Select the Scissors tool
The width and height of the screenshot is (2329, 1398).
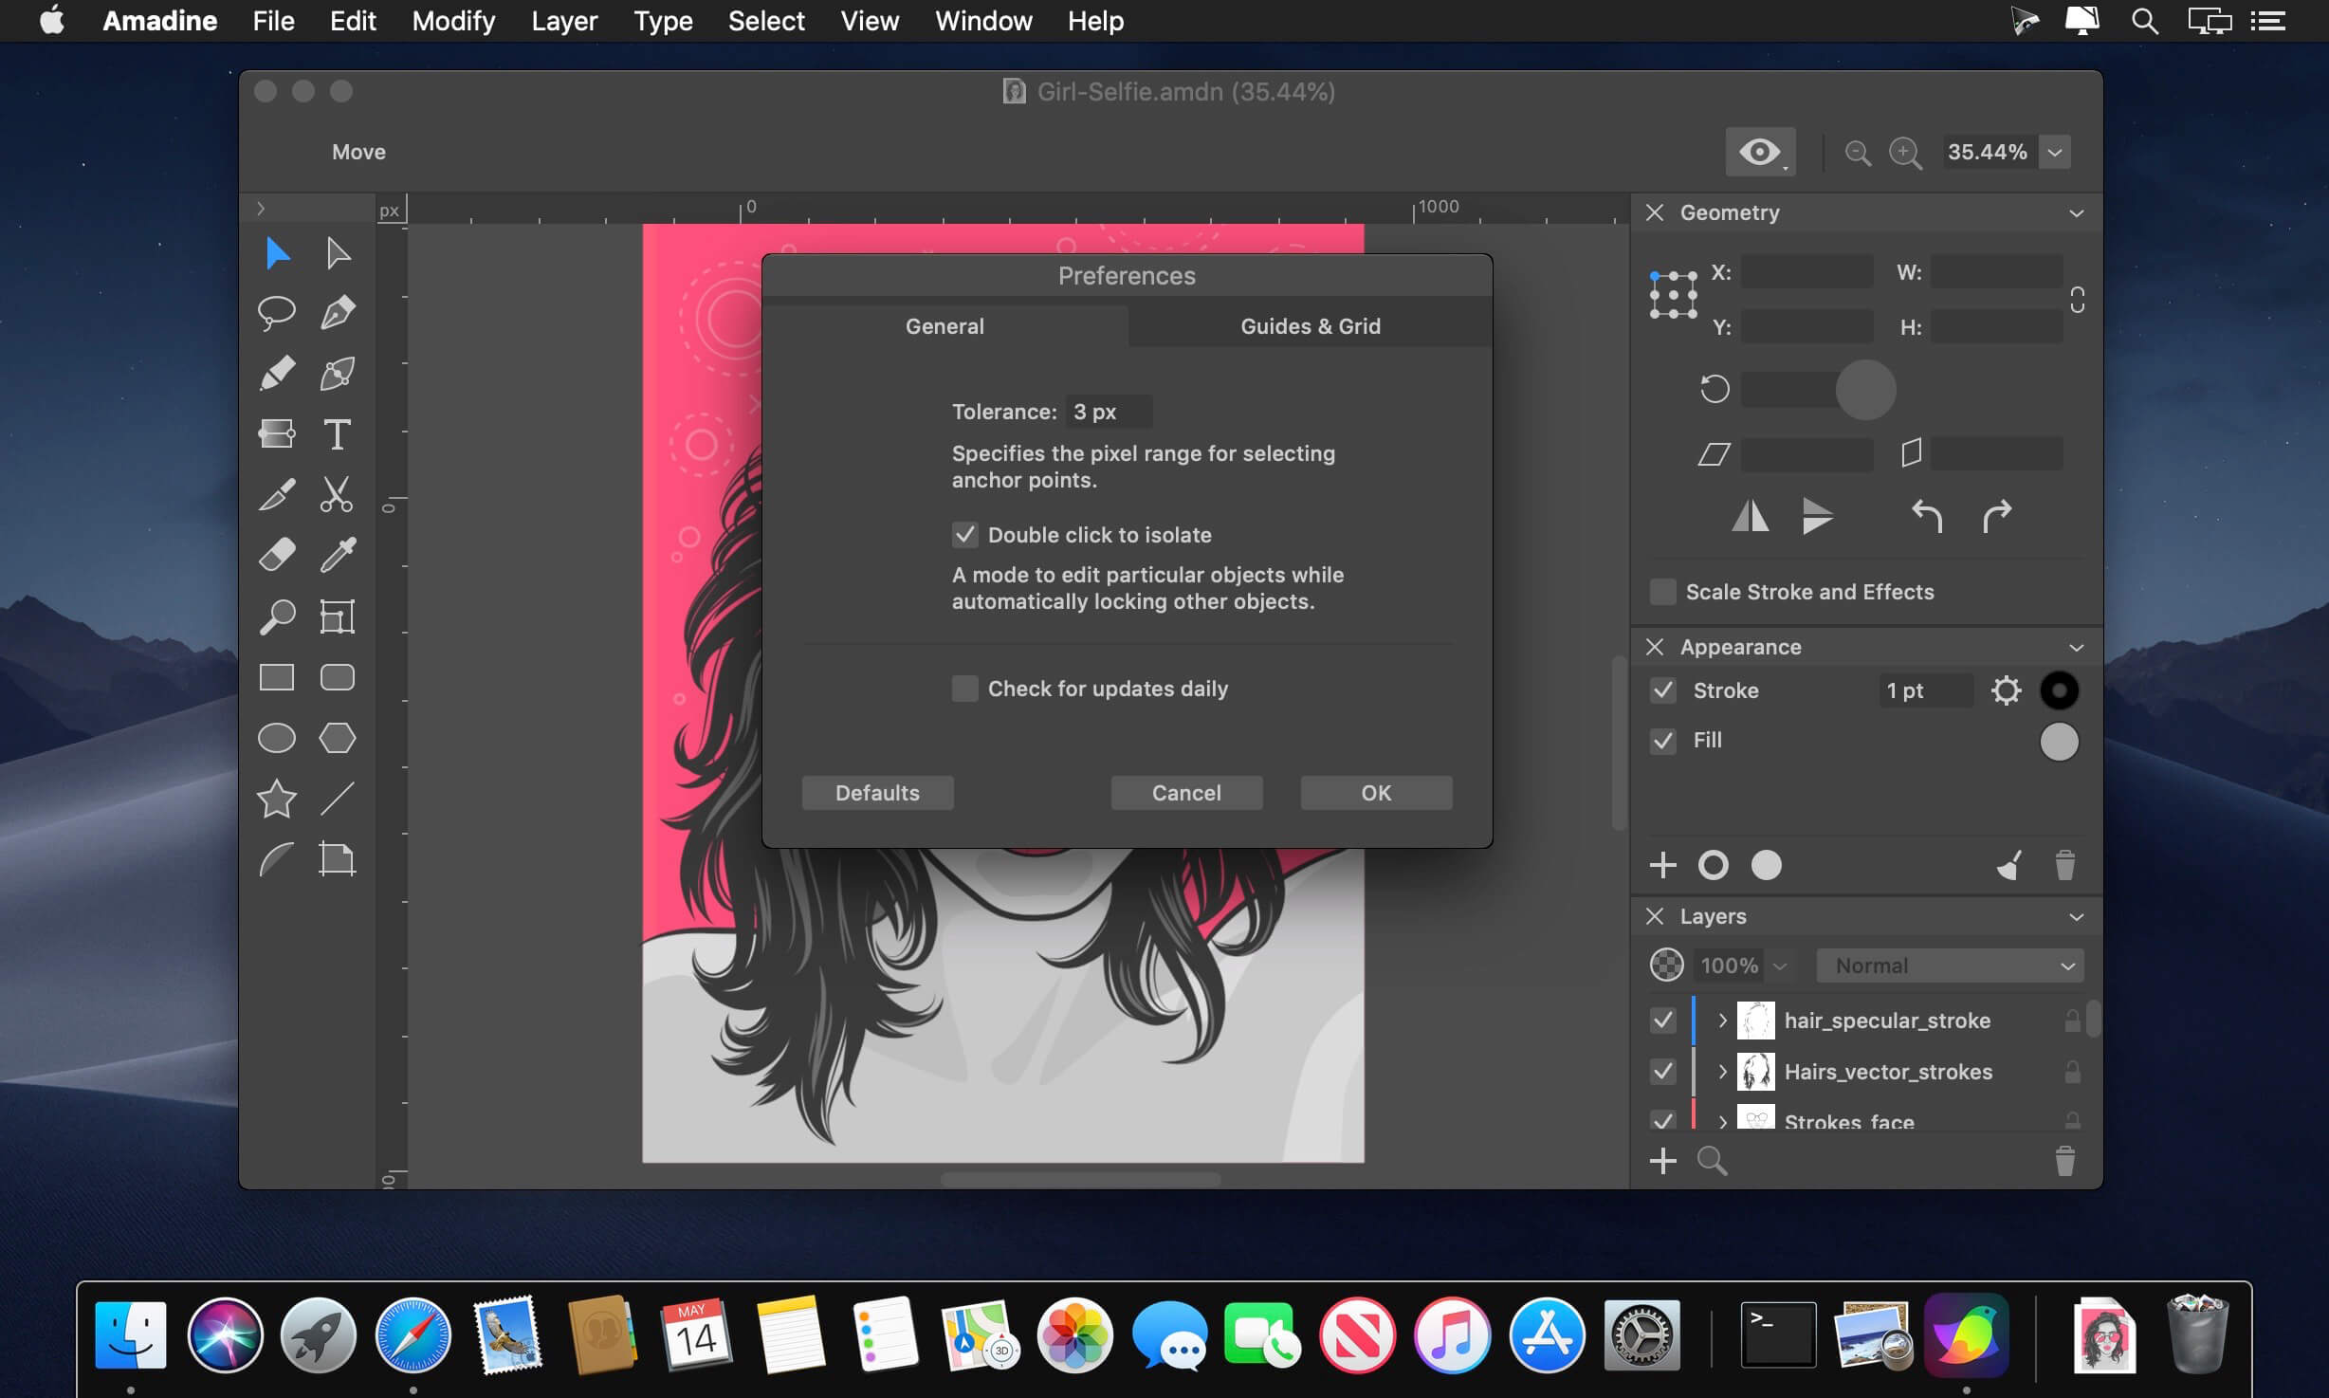click(337, 494)
